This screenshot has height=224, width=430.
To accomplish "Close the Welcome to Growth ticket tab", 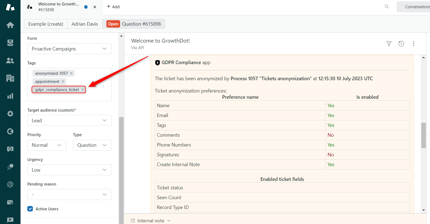I will click(x=95, y=7).
